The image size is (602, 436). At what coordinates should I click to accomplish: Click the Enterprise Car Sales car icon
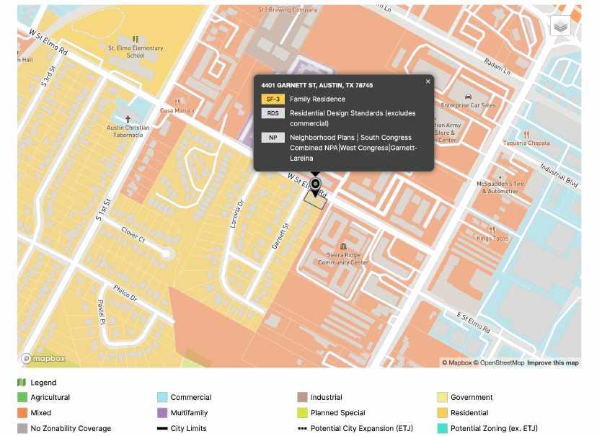[468, 97]
